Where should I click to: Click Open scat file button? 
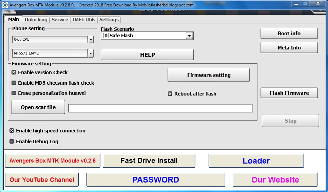click(x=38, y=107)
